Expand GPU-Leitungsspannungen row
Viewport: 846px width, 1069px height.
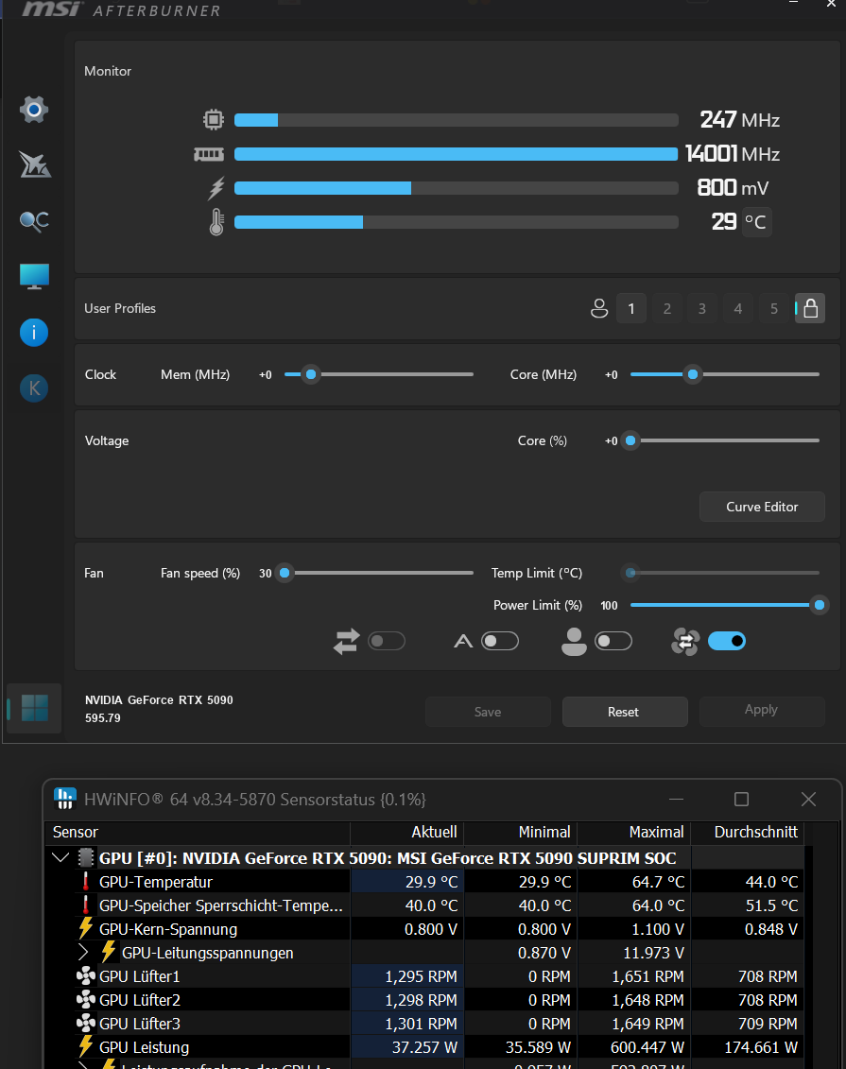tap(83, 952)
